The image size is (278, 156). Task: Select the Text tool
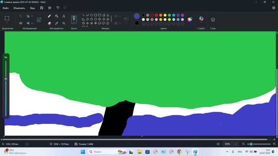pos(64,16)
